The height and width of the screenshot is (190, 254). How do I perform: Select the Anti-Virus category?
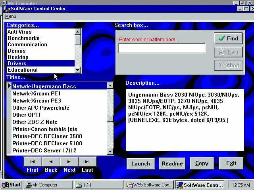(40, 32)
